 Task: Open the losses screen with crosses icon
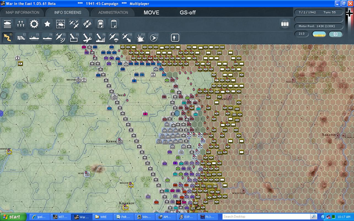[x=21, y=24]
